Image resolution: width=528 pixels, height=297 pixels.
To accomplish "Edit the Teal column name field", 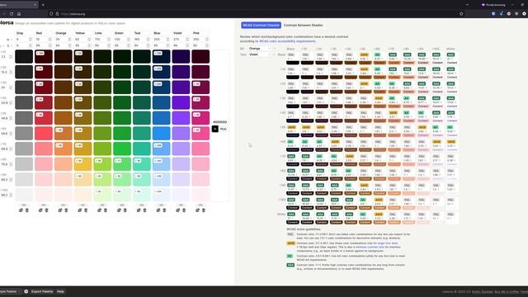I will click(141, 33).
